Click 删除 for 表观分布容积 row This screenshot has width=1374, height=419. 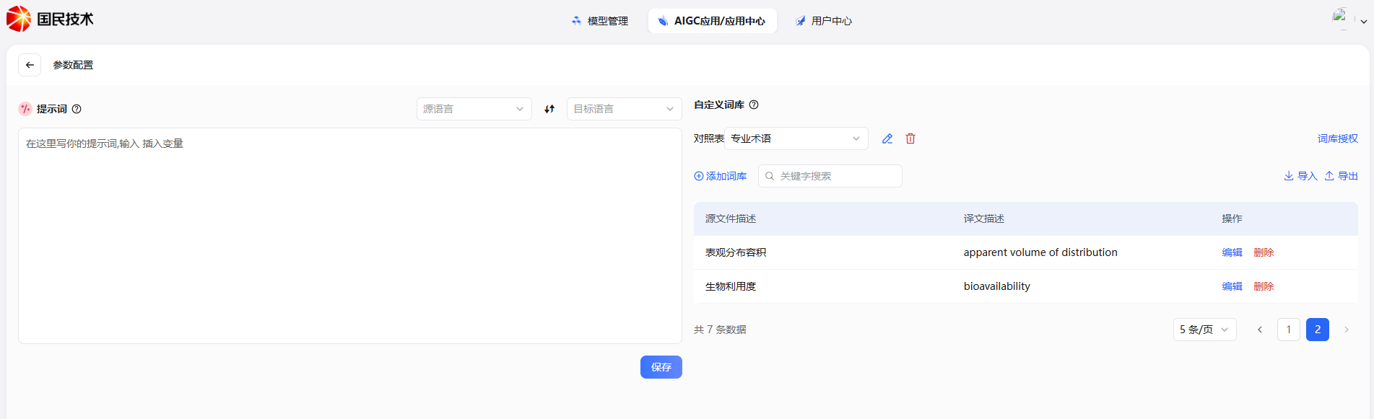point(1264,252)
